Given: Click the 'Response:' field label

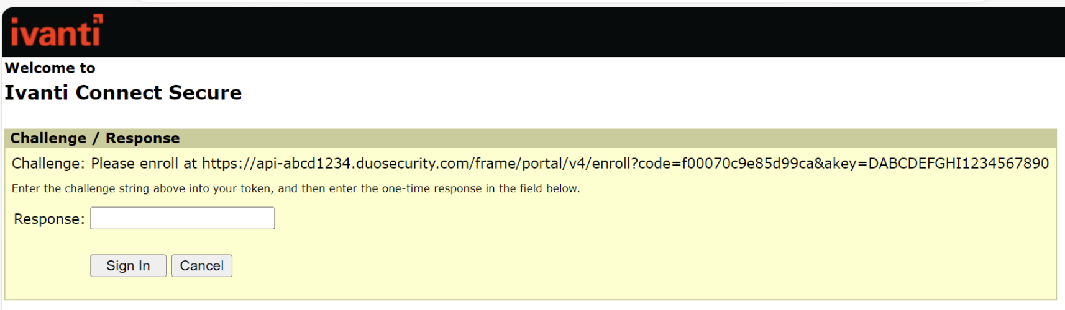Looking at the screenshot, I should (49, 219).
